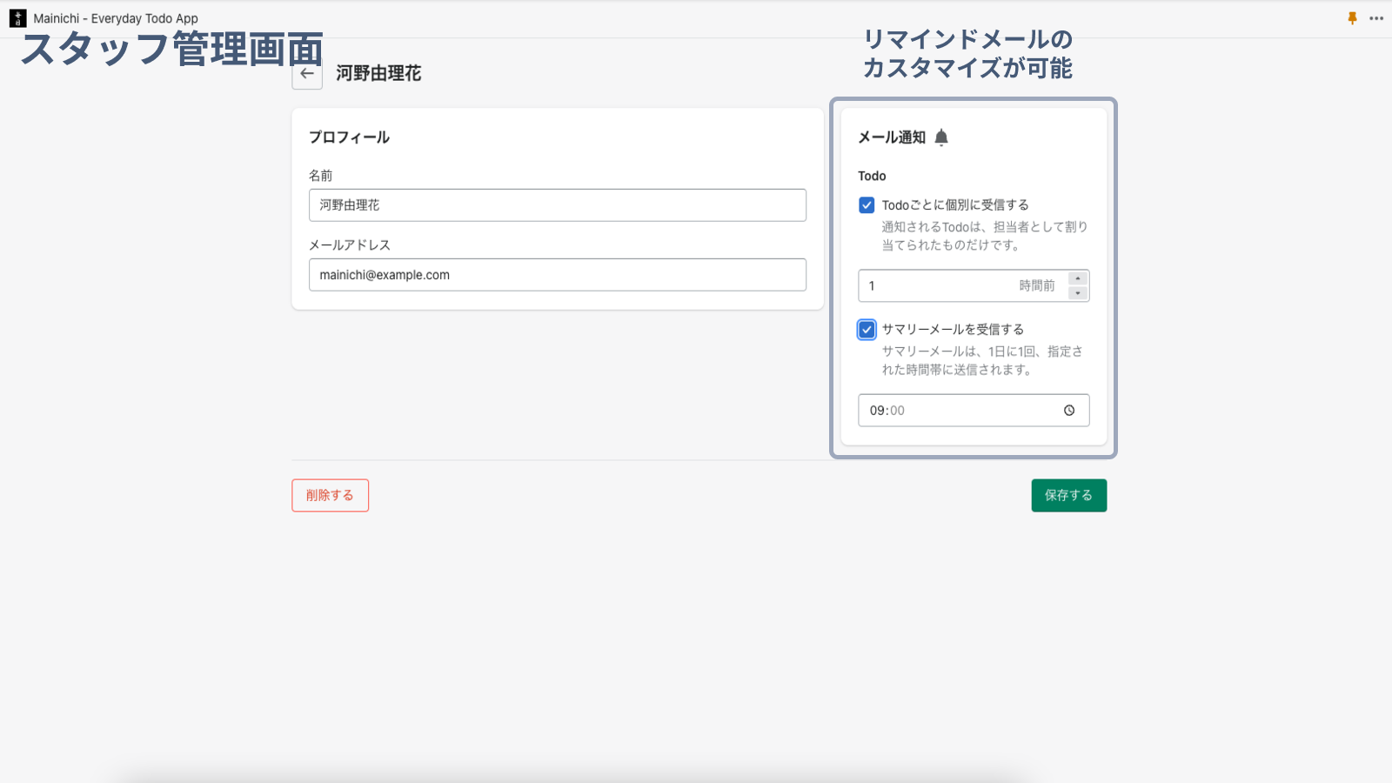
Task: Click the Mainichi app logo icon
Action: [x=18, y=18]
